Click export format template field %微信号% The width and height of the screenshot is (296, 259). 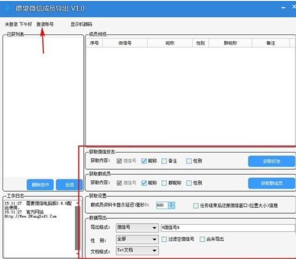click(x=228, y=228)
